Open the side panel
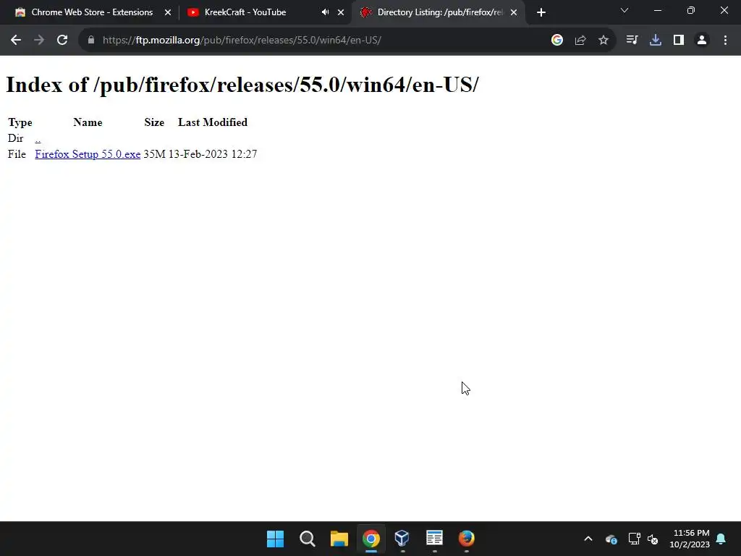The image size is (741, 556). coord(679,41)
